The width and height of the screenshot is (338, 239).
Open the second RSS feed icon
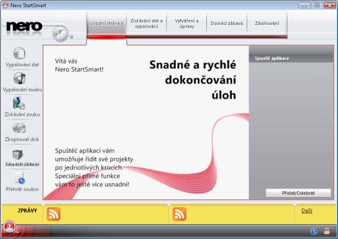click(179, 214)
